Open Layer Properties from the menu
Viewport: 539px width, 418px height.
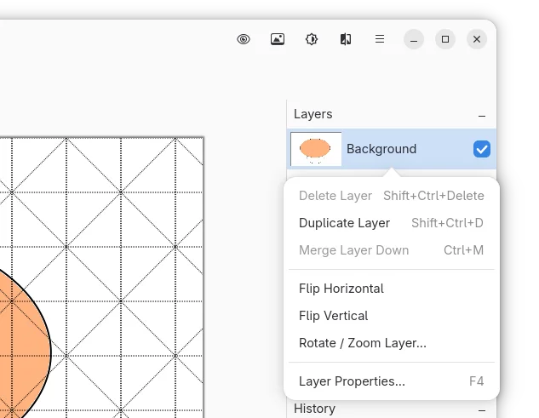(x=352, y=381)
